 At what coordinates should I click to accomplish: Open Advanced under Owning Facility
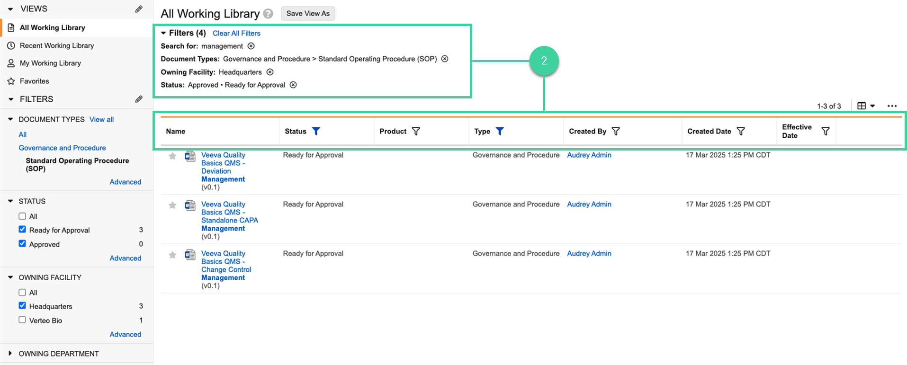coord(125,334)
